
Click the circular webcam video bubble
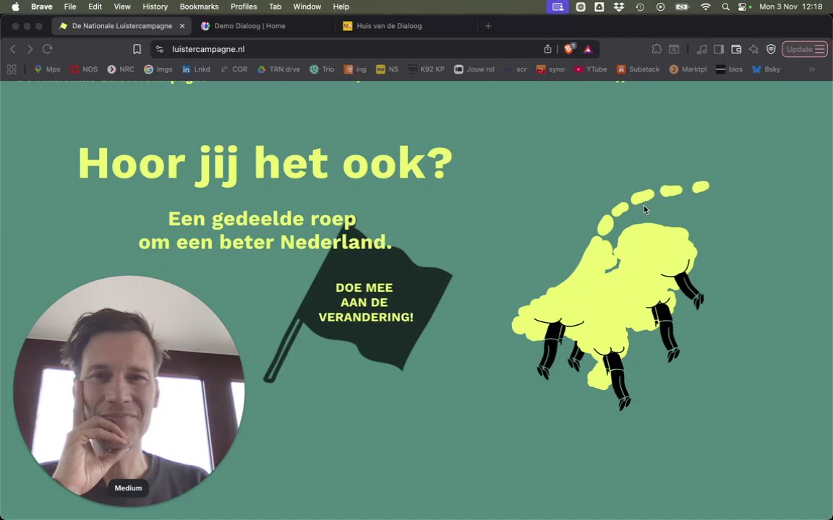(x=129, y=391)
